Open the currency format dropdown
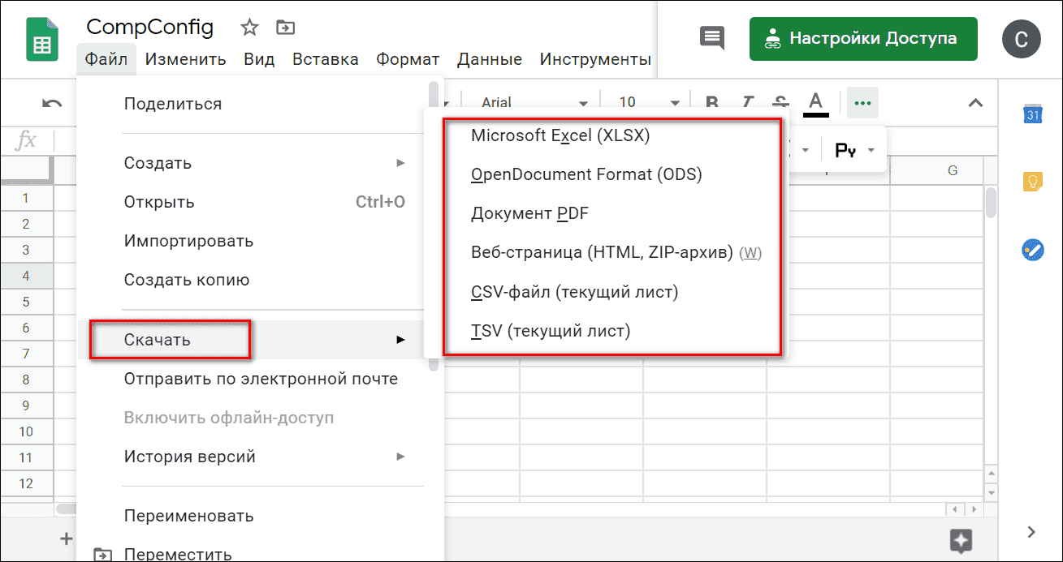Image resolution: width=1063 pixels, height=562 pixels. click(853, 149)
